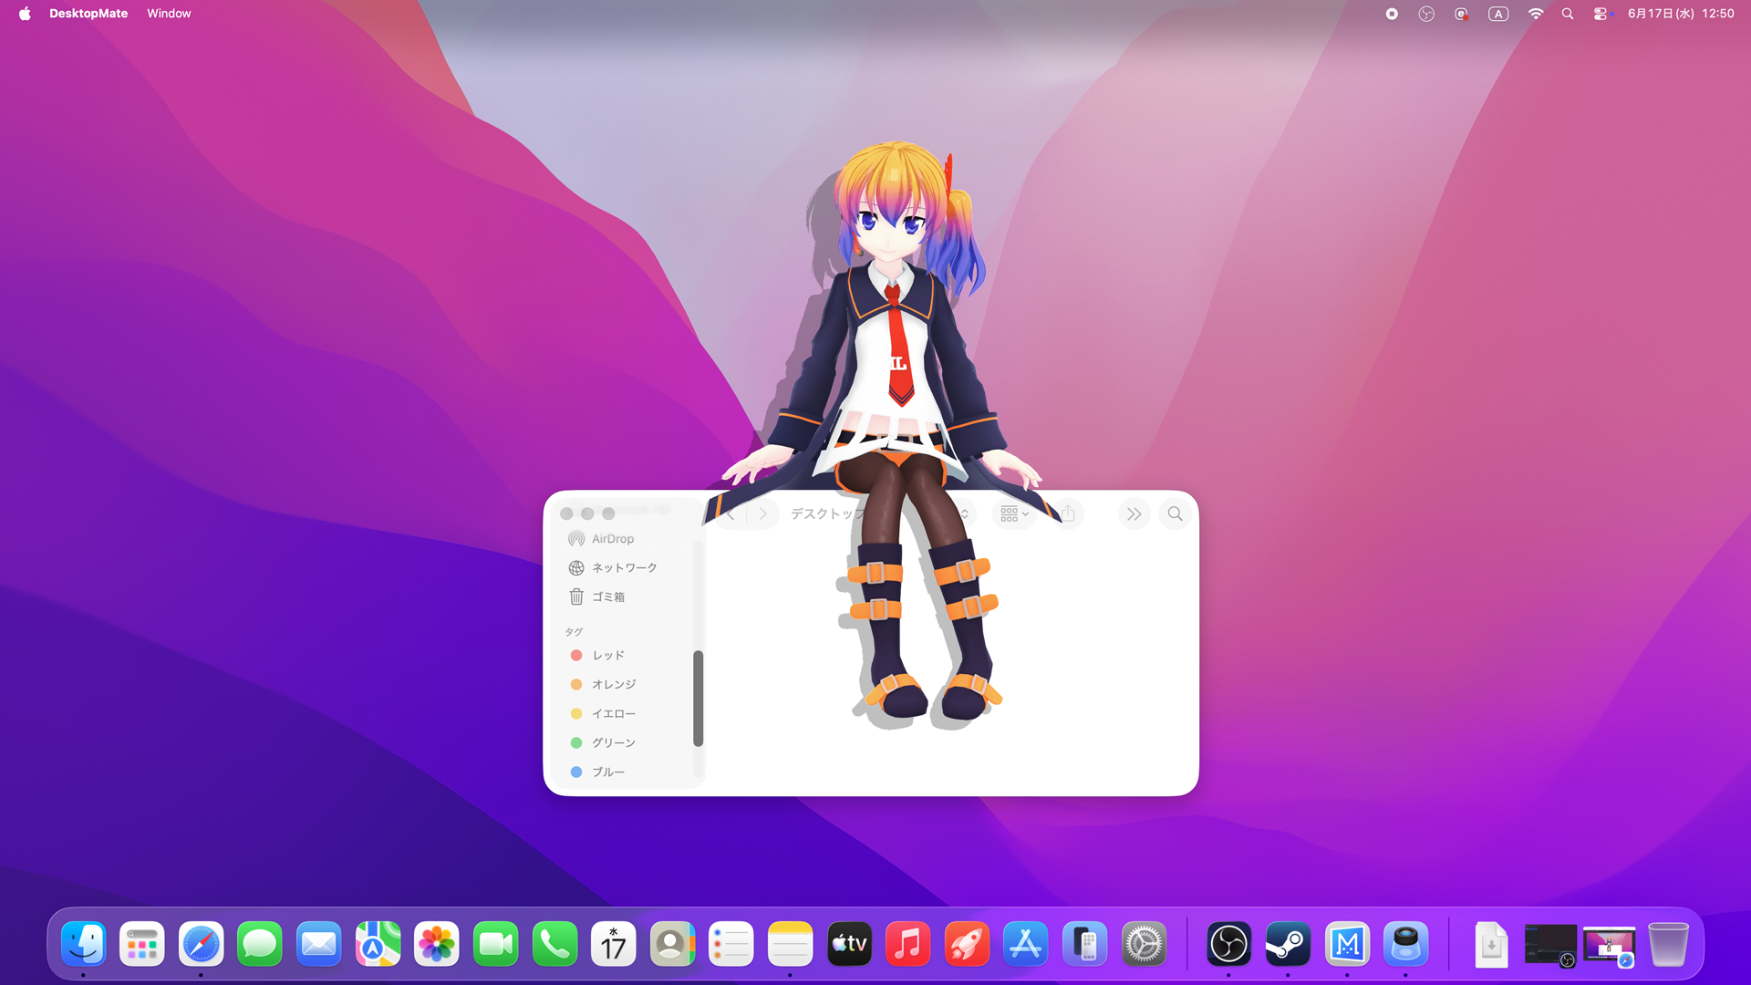The image size is (1751, 985).
Task: Open the Mail app in Dock
Action: click(318, 944)
